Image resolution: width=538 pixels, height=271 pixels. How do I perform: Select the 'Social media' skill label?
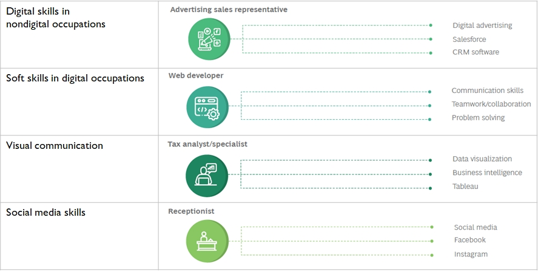click(x=476, y=227)
